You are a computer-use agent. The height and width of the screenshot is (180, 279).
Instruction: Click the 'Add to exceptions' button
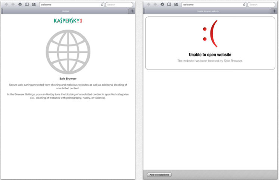[159, 175]
